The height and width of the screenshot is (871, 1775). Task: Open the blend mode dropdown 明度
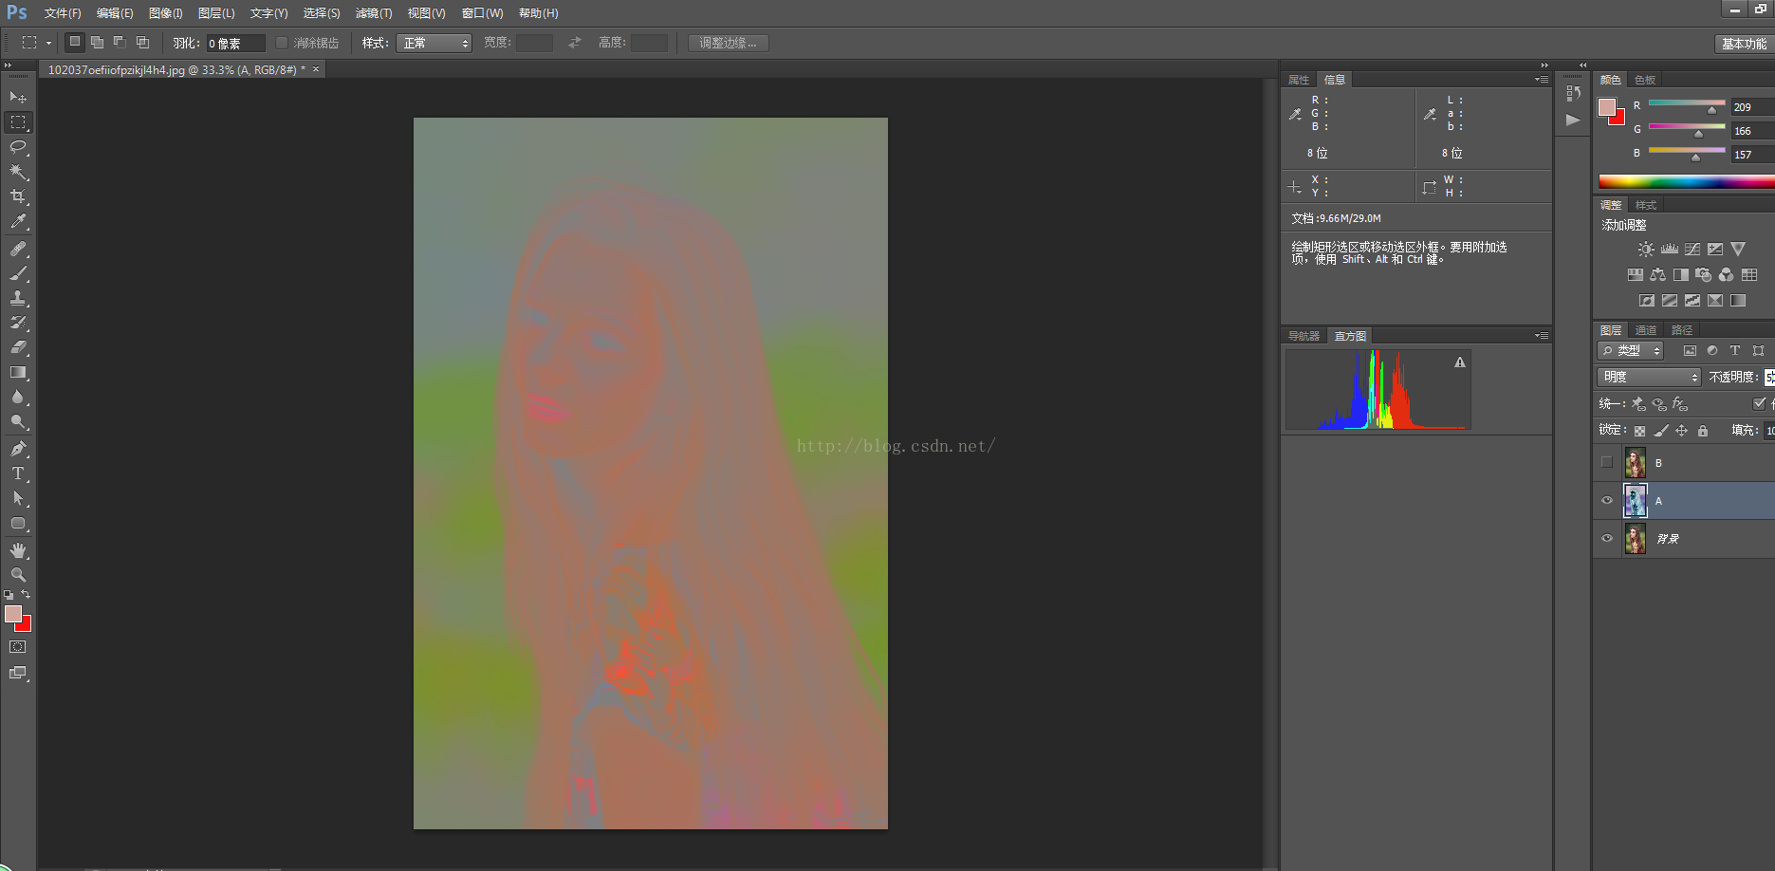tap(1649, 377)
